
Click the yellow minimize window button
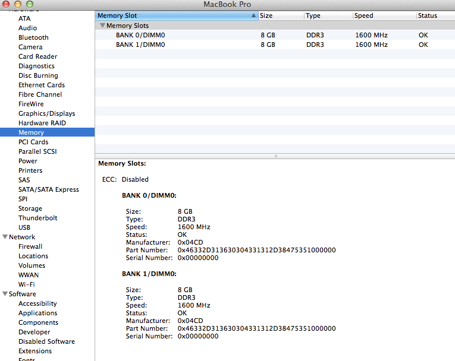click(18, 4)
